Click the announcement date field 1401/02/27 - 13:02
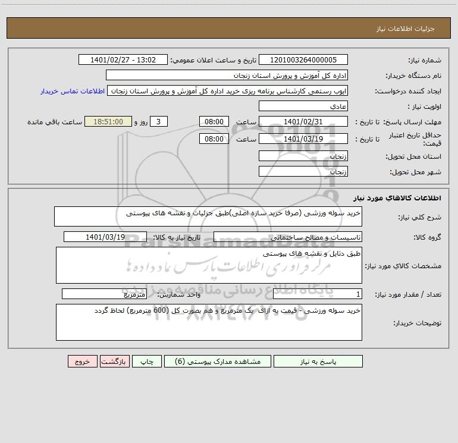The height and width of the screenshot is (443, 458). [123, 59]
